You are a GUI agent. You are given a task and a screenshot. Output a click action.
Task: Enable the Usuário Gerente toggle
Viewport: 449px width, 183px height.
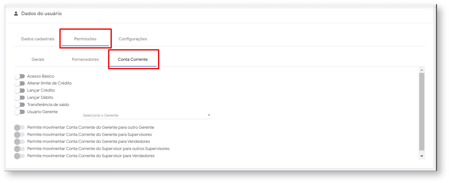[x=20, y=112]
